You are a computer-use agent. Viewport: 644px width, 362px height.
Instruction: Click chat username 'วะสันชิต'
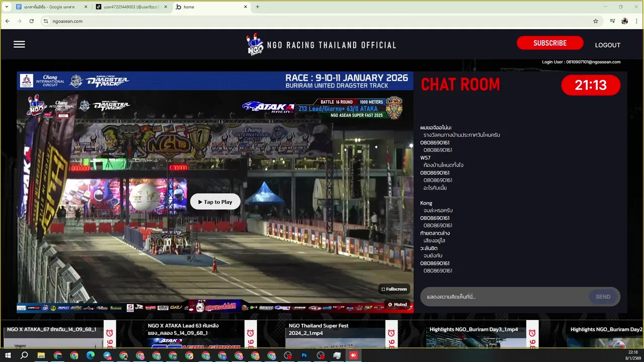pyautogui.click(x=429, y=248)
